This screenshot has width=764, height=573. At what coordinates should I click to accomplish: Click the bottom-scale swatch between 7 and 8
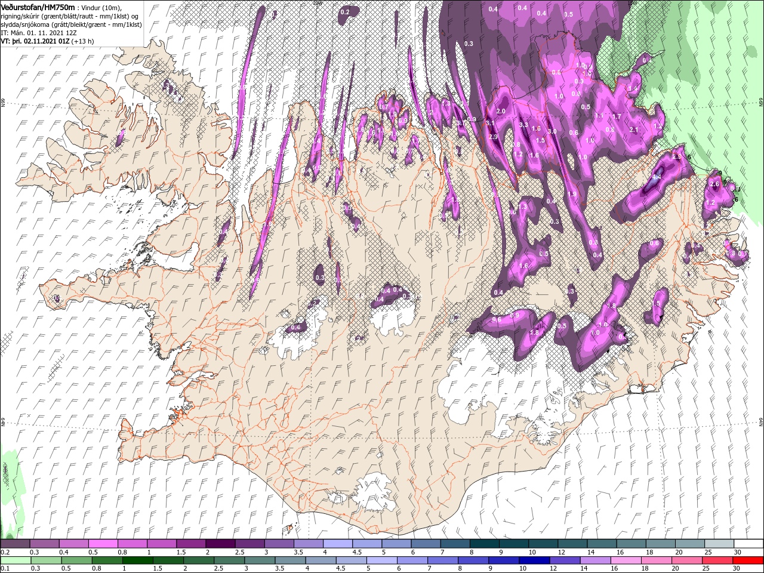[443, 560]
